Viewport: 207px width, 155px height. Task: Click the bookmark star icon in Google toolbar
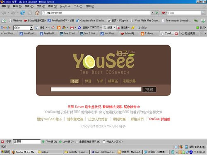pos(79,28)
